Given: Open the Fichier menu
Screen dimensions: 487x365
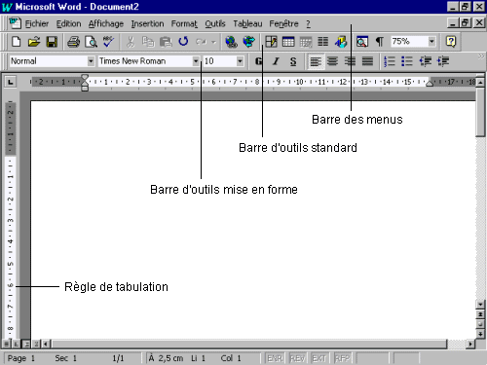Looking at the screenshot, I should click(37, 23).
